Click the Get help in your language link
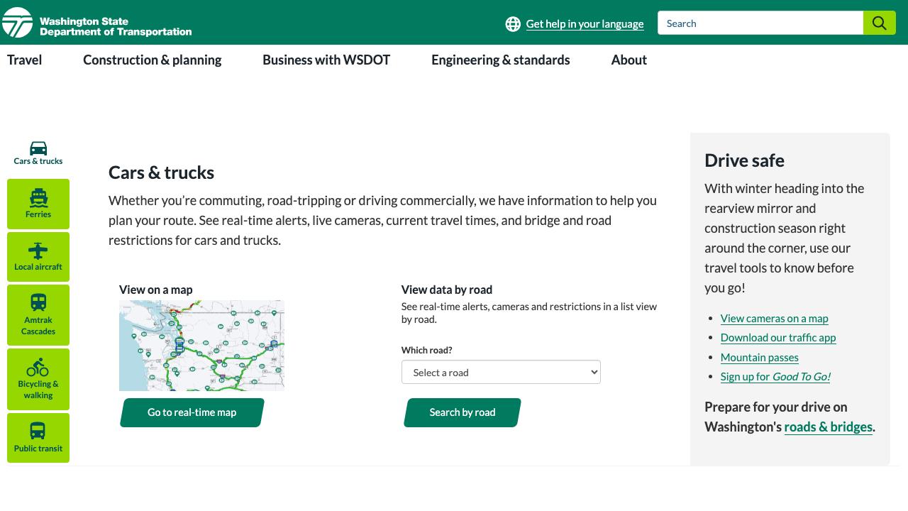This screenshot has width=908, height=511. pos(585,24)
